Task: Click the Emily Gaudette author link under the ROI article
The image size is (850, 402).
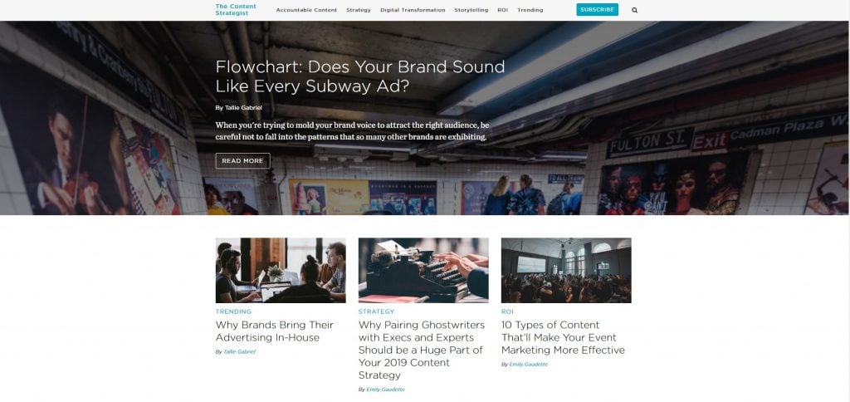Action: tap(528, 365)
